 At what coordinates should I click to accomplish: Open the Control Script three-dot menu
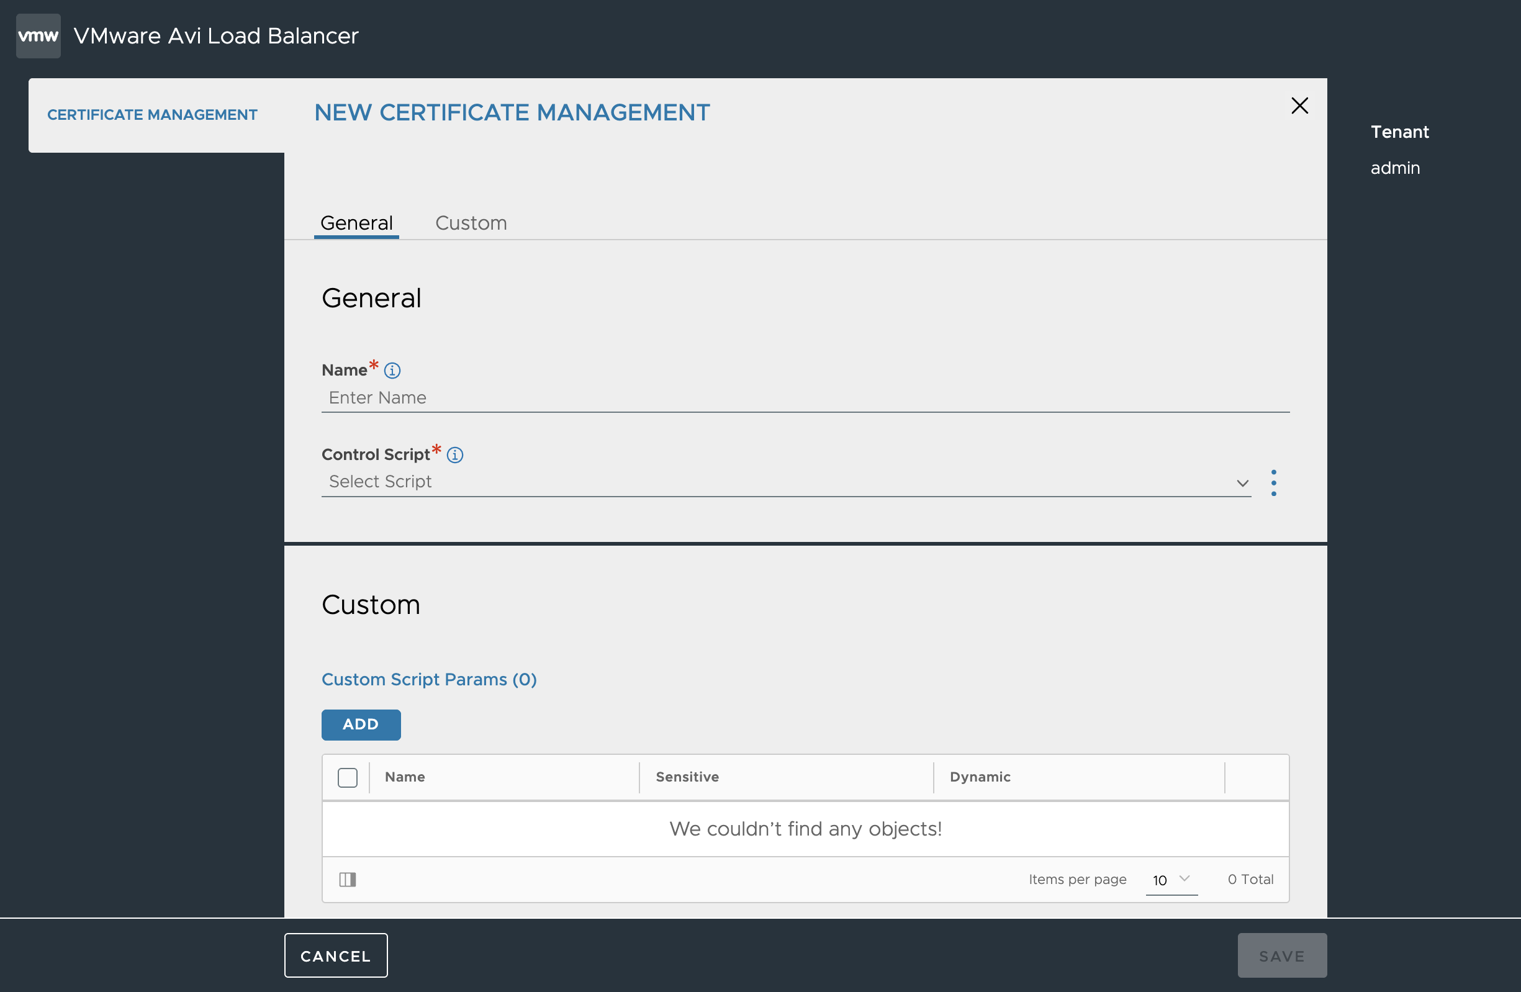click(x=1273, y=482)
